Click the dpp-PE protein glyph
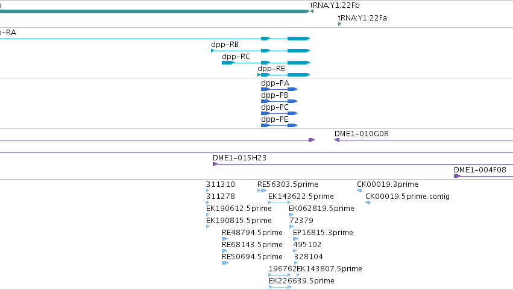 279,125
